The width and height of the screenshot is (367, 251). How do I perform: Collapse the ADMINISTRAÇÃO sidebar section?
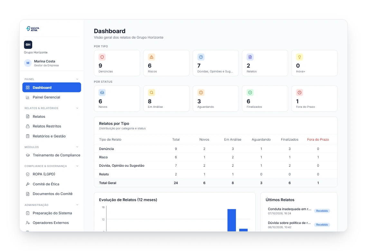coord(77,205)
